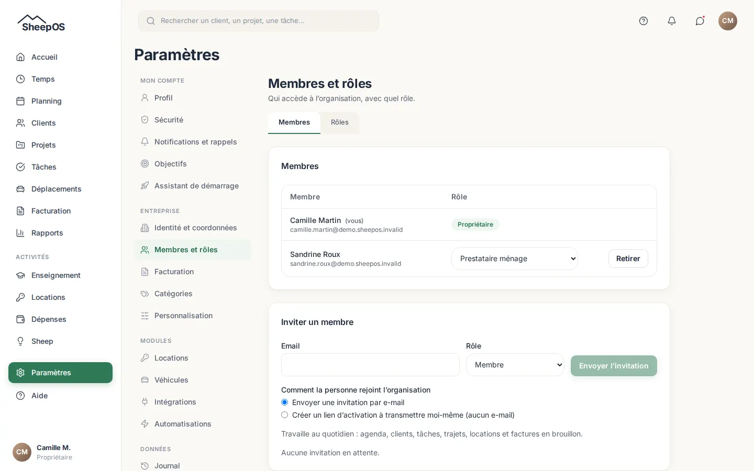Select 'Envoyer une invitation par e-mail' radio

(x=285, y=402)
